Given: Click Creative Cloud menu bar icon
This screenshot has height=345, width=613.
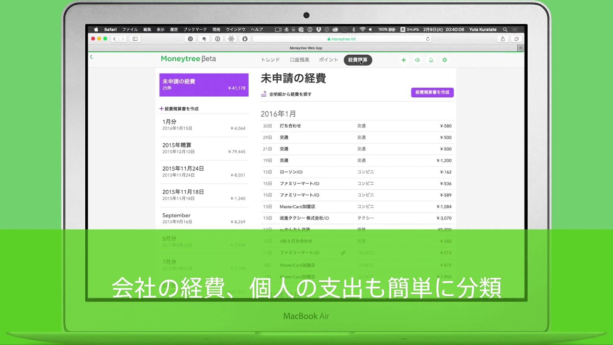Looking at the screenshot, I should [335, 29].
